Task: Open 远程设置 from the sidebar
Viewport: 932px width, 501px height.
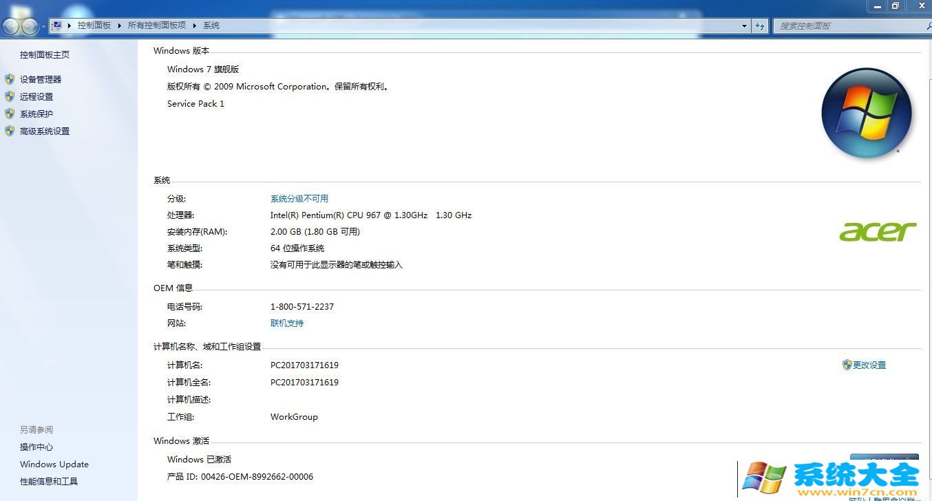Action: tap(36, 96)
